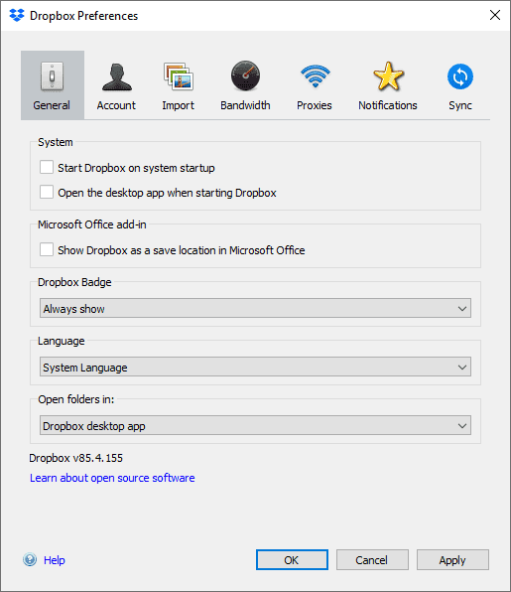The width and height of the screenshot is (511, 592).
Task: Switch to the Bandwidth tab label
Action: point(245,105)
